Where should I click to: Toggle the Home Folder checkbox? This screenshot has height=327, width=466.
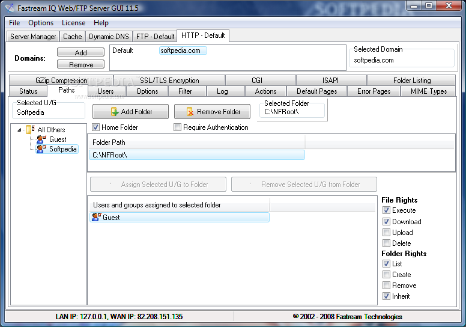pos(95,127)
